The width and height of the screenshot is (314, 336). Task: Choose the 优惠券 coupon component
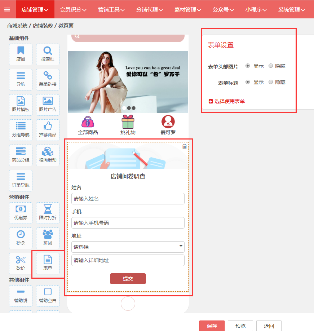(21, 213)
